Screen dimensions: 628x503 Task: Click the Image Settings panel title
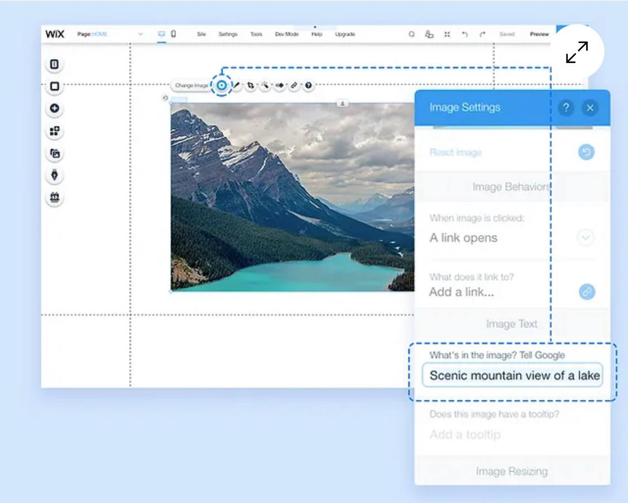click(x=464, y=107)
